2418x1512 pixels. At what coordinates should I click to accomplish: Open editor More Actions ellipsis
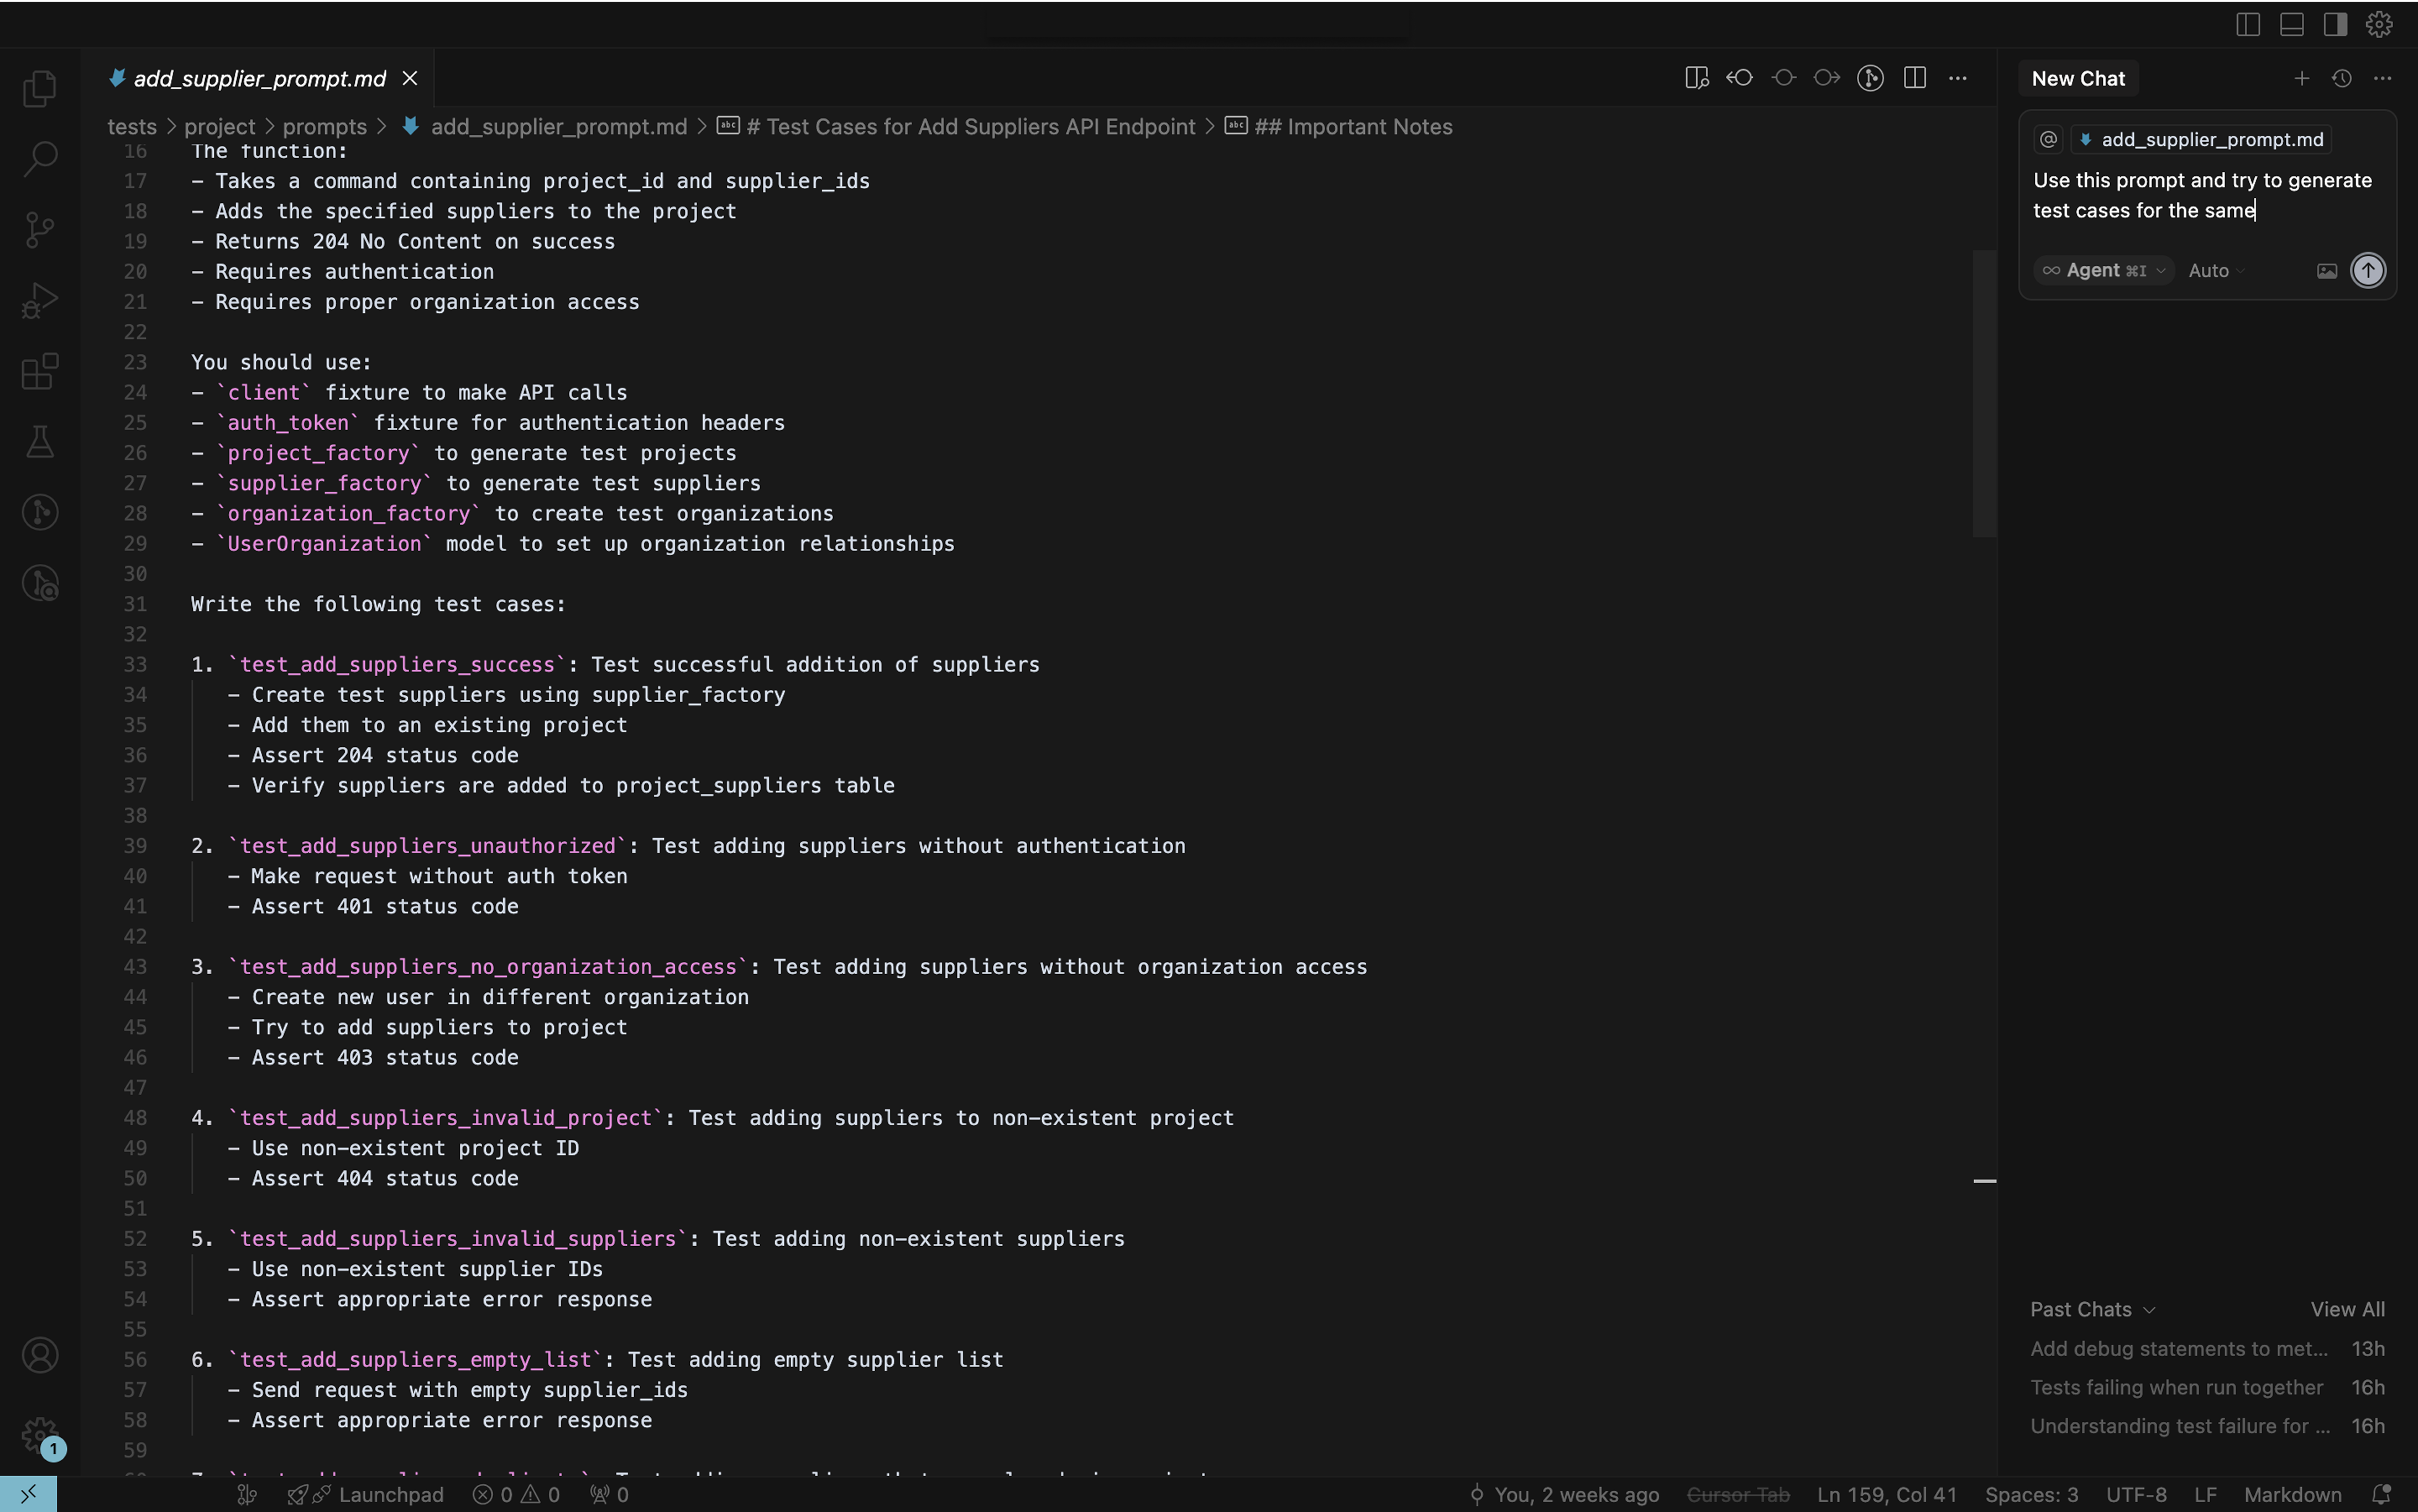click(1958, 78)
